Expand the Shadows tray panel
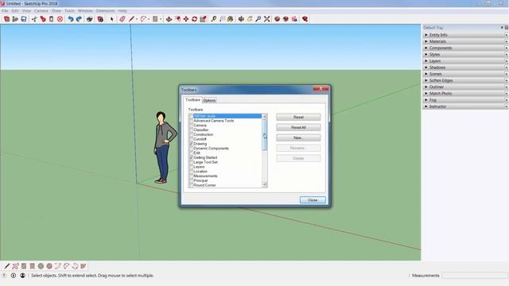The height and width of the screenshot is (286, 509). point(465,68)
